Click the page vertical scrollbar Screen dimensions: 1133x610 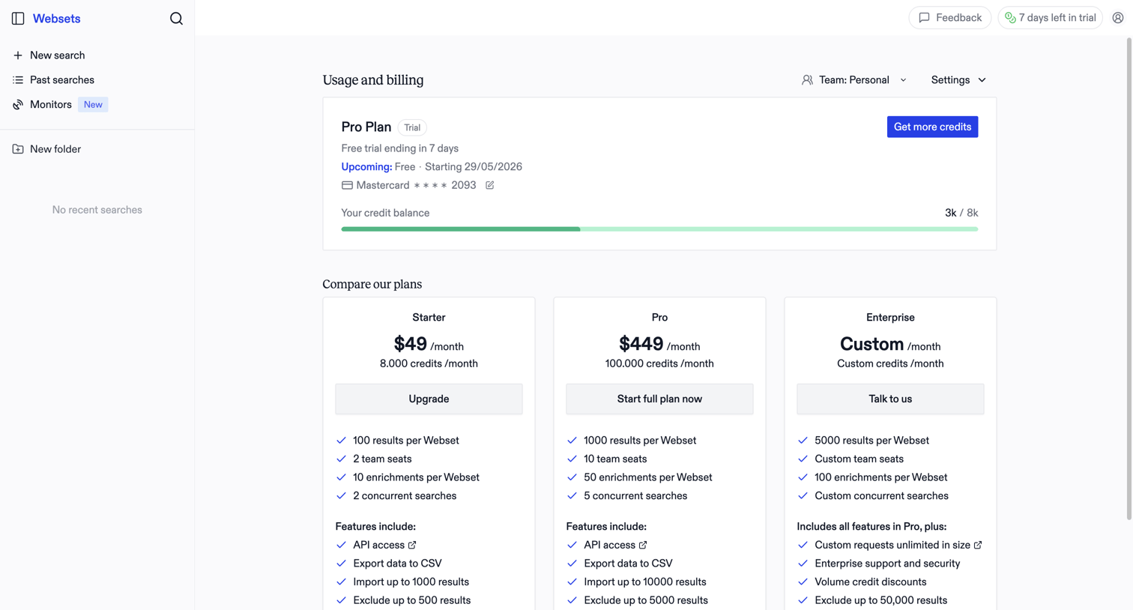[x=1129, y=278]
